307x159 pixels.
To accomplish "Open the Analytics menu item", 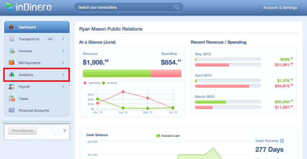I will tap(37, 75).
